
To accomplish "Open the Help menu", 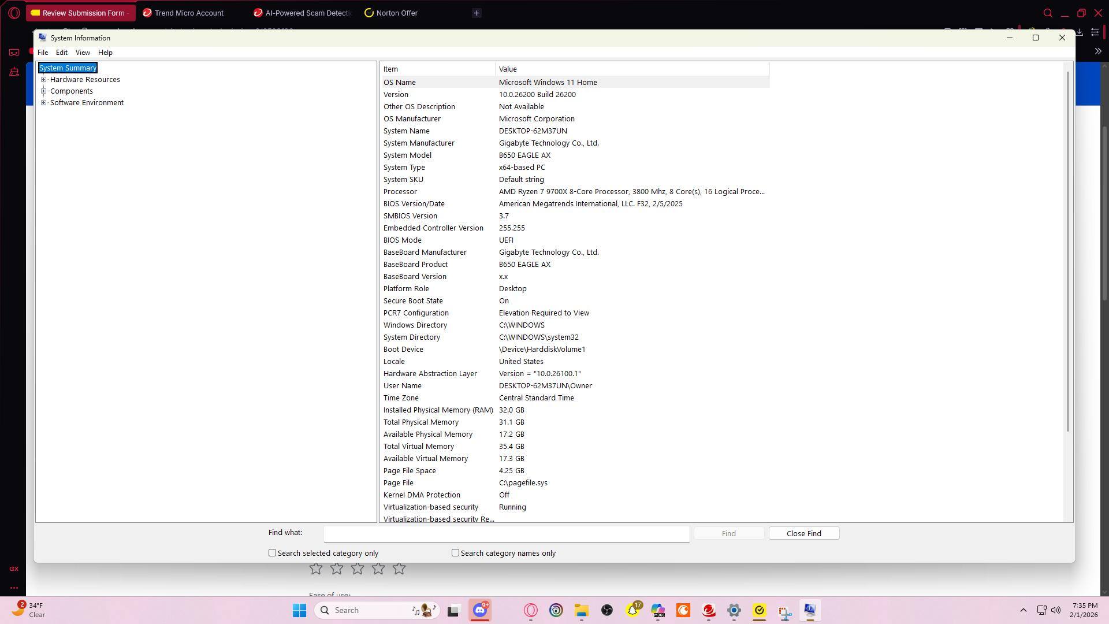I will (x=105, y=53).
